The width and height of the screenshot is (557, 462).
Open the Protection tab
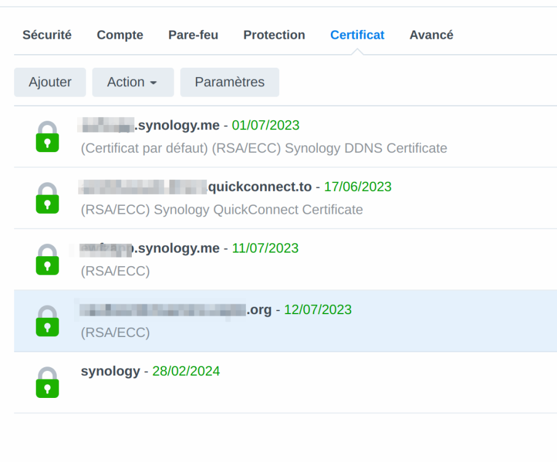pyautogui.click(x=274, y=34)
